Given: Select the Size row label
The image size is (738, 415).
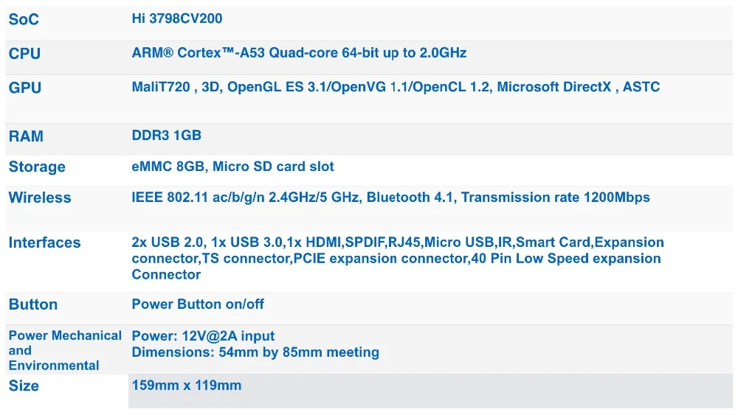Looking at the screenshot, I should tap(24, 386).
